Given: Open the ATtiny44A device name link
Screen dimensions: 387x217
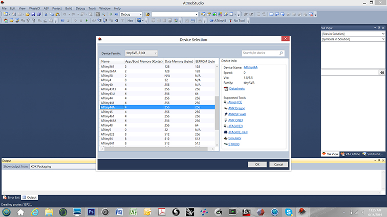Looking at the screenshot, I should click(x=250, y=67).
